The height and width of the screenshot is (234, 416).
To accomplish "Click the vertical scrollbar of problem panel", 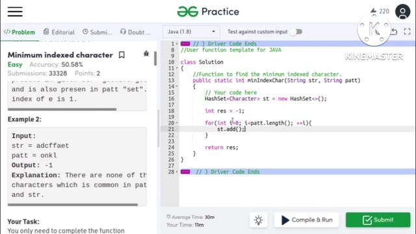I will (155, 58).
